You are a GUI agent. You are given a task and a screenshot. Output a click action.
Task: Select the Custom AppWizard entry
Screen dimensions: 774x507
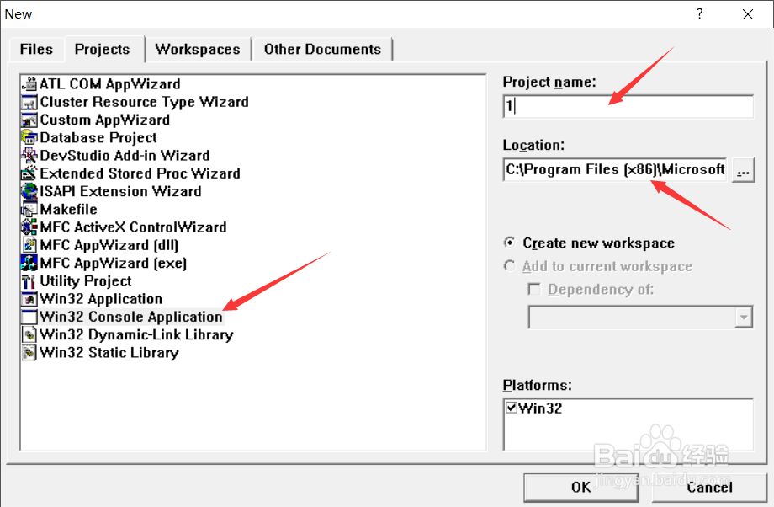click(x=101, y=120)
